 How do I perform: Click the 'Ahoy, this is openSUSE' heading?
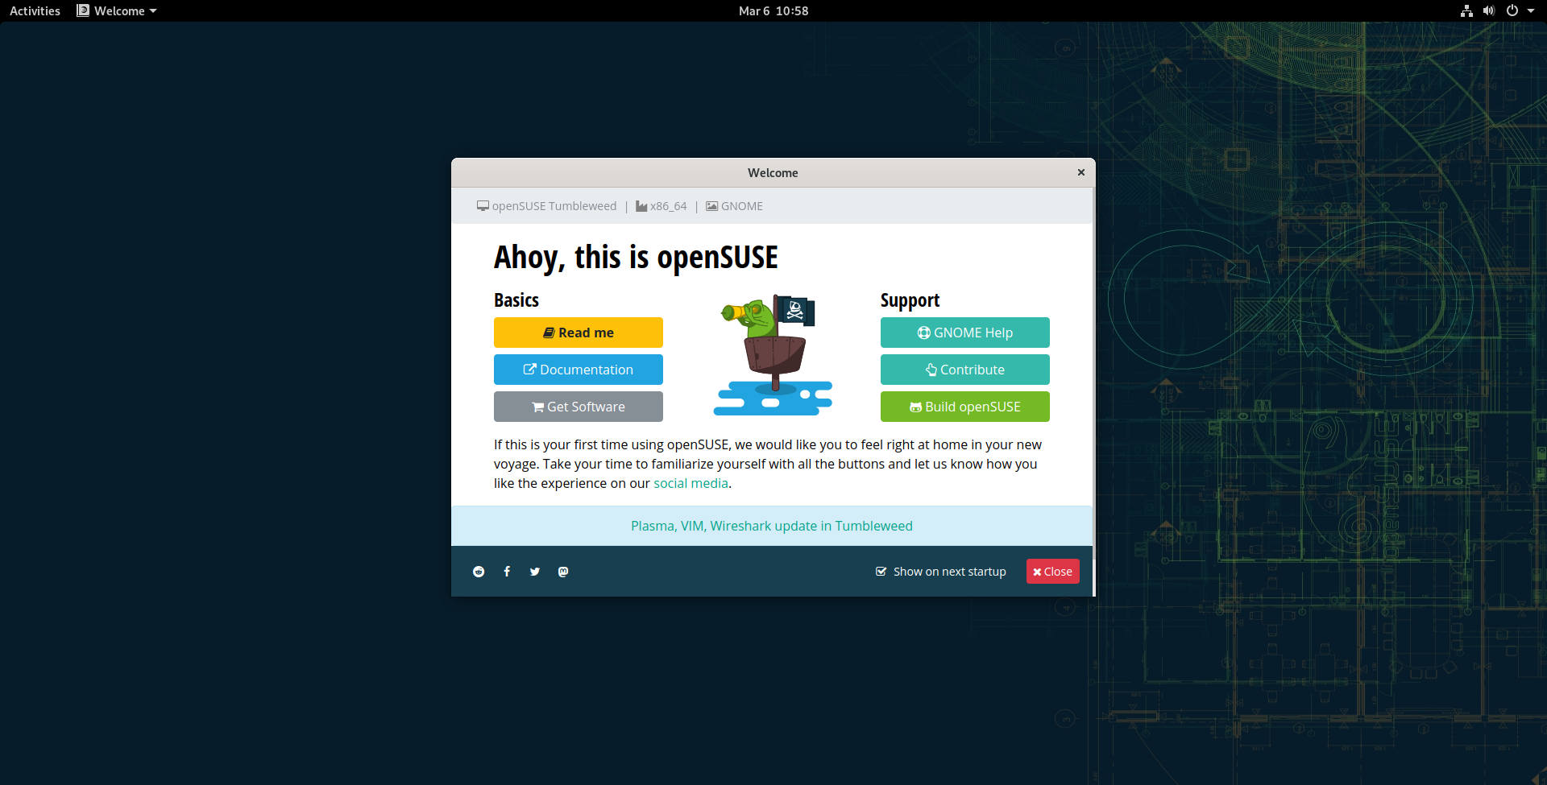(x=636, y=258)
